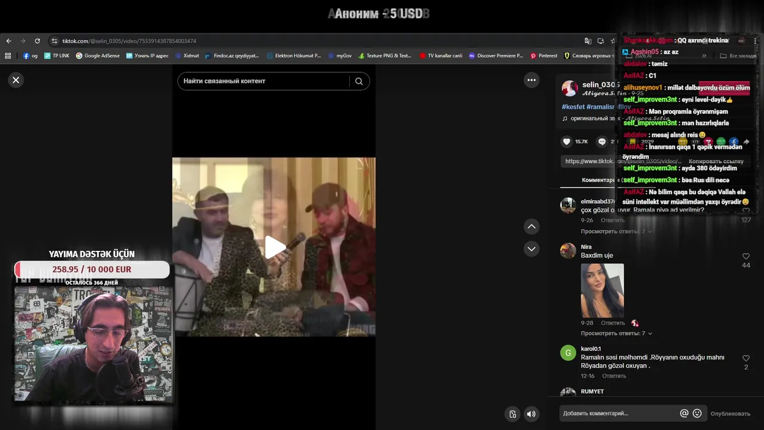Open the TV kanallar canli bookmark
Screen dimensions: 764x430
tap(441, 56)
